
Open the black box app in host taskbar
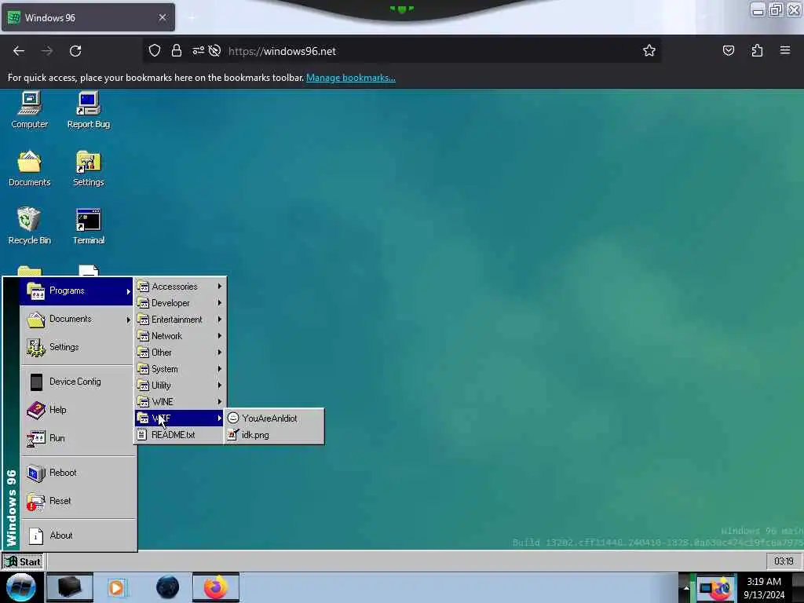click(70, 587)
